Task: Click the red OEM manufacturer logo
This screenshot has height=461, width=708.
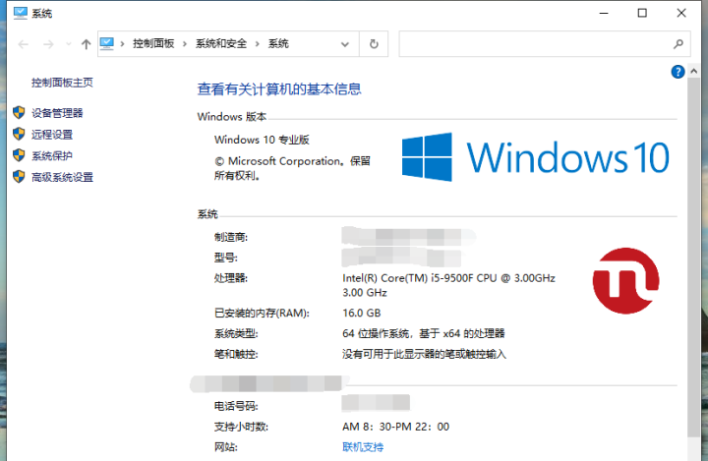Action: tap(625, 281)
